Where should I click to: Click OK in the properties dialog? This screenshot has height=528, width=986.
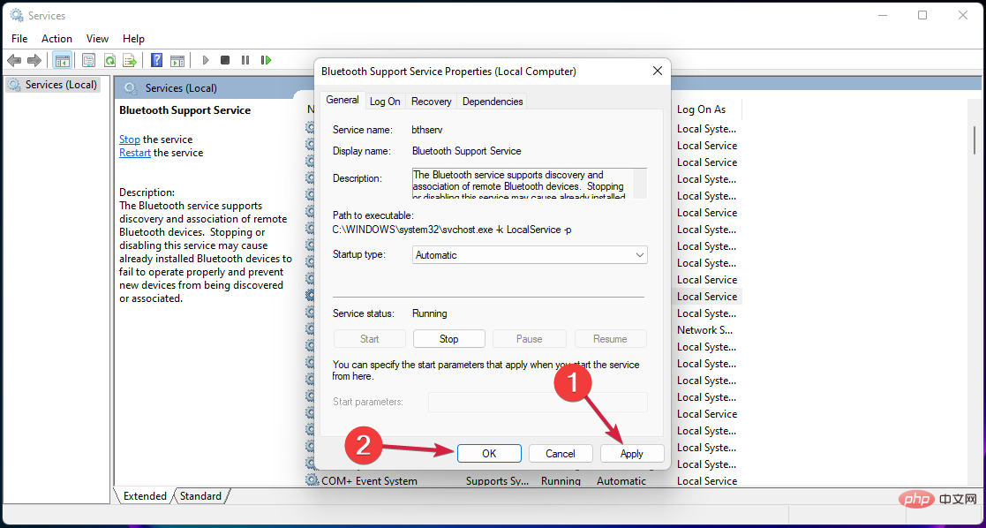[489, 453]
